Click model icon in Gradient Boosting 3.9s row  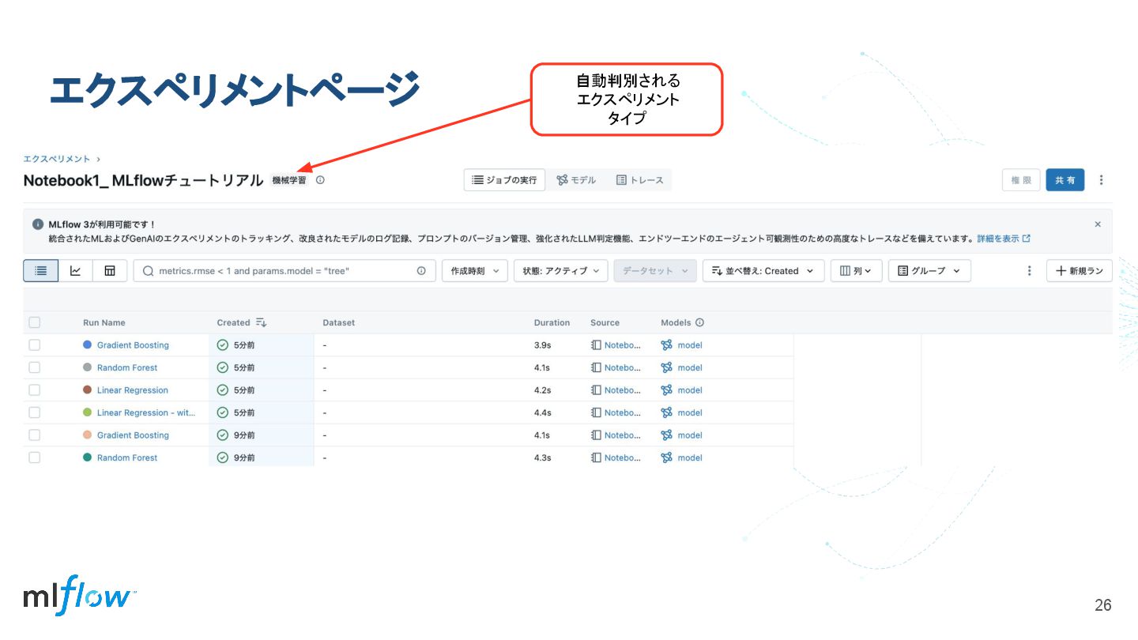click(667, 345)
